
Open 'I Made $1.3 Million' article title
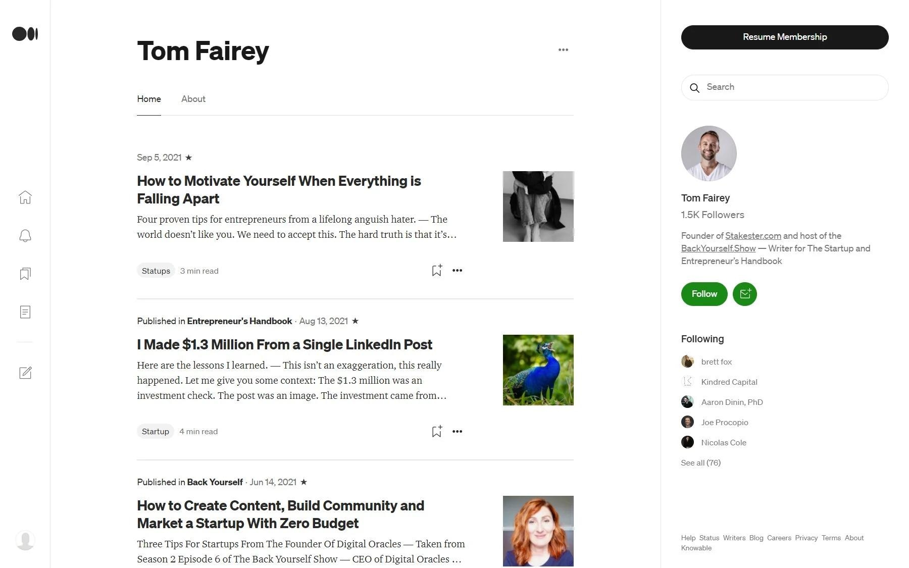tap(285, 344)
